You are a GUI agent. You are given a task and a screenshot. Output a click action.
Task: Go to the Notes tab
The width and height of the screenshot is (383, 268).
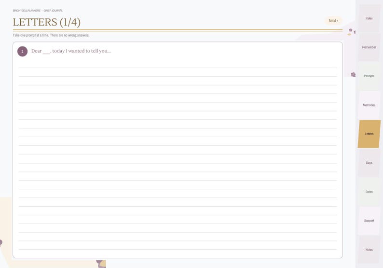(x=369, y=250)
